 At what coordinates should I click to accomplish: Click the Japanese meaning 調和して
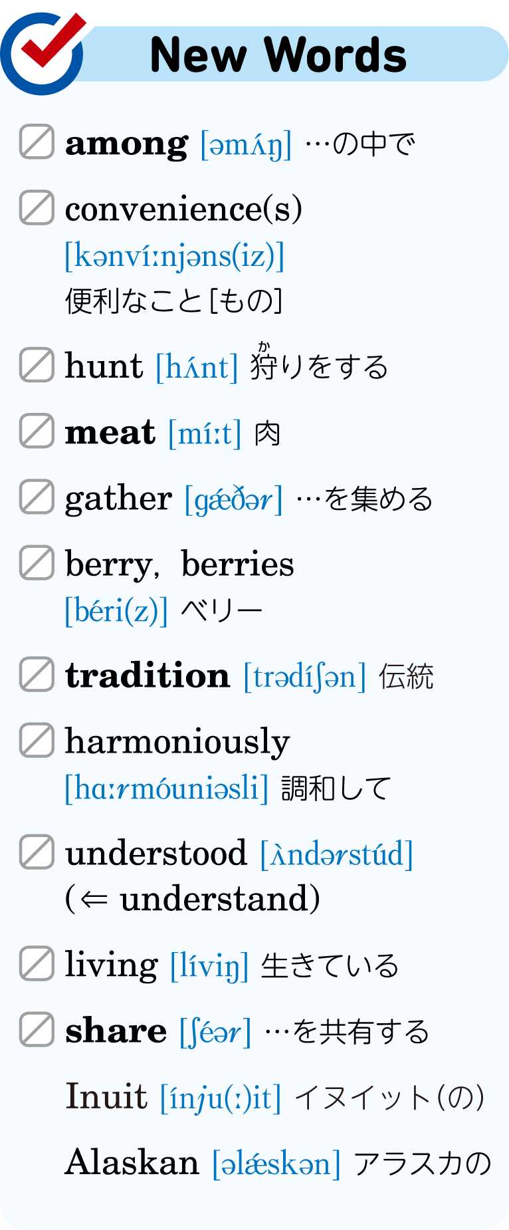point(336,789)
